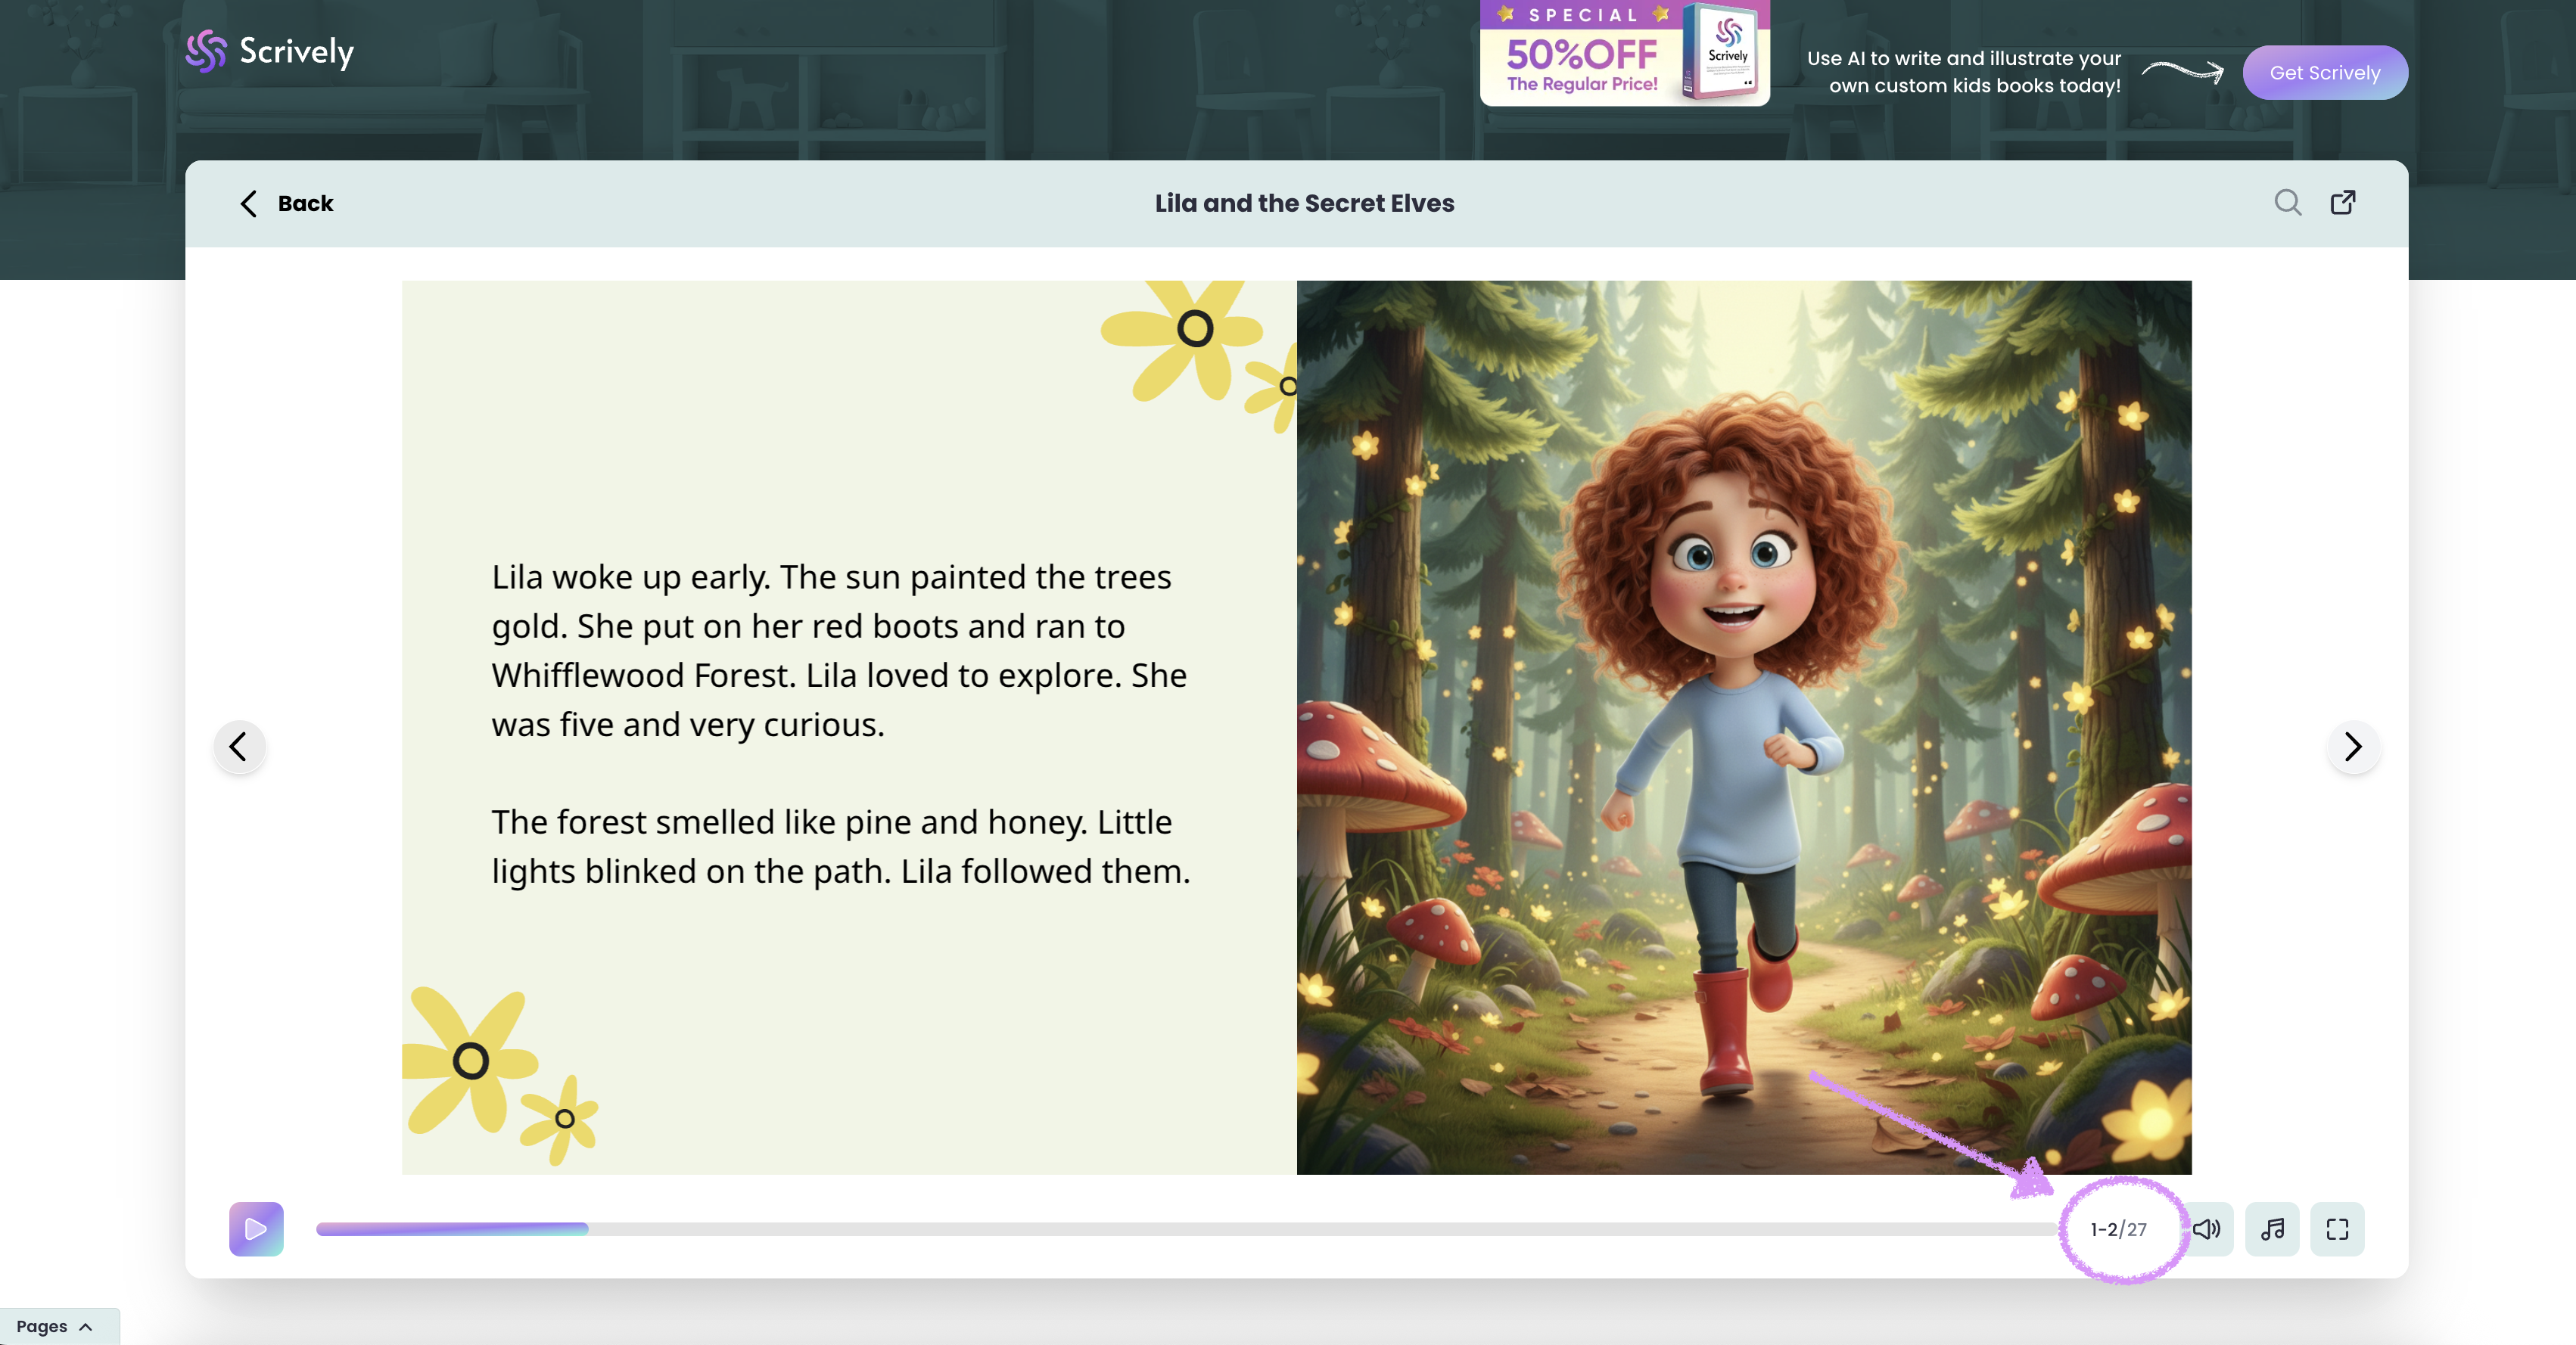The width and height of the screenshot is (2576, 1345).
Task: Open the search magnifier icon
Action: tap(2287, 203)
